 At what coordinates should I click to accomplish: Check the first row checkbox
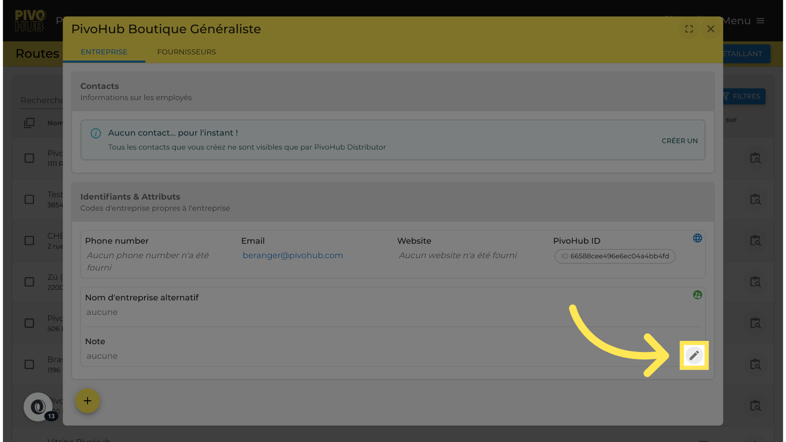[x=29, y=158]
